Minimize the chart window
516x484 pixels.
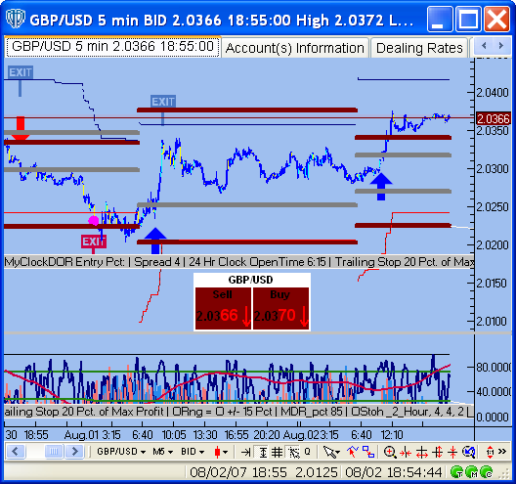440,20
